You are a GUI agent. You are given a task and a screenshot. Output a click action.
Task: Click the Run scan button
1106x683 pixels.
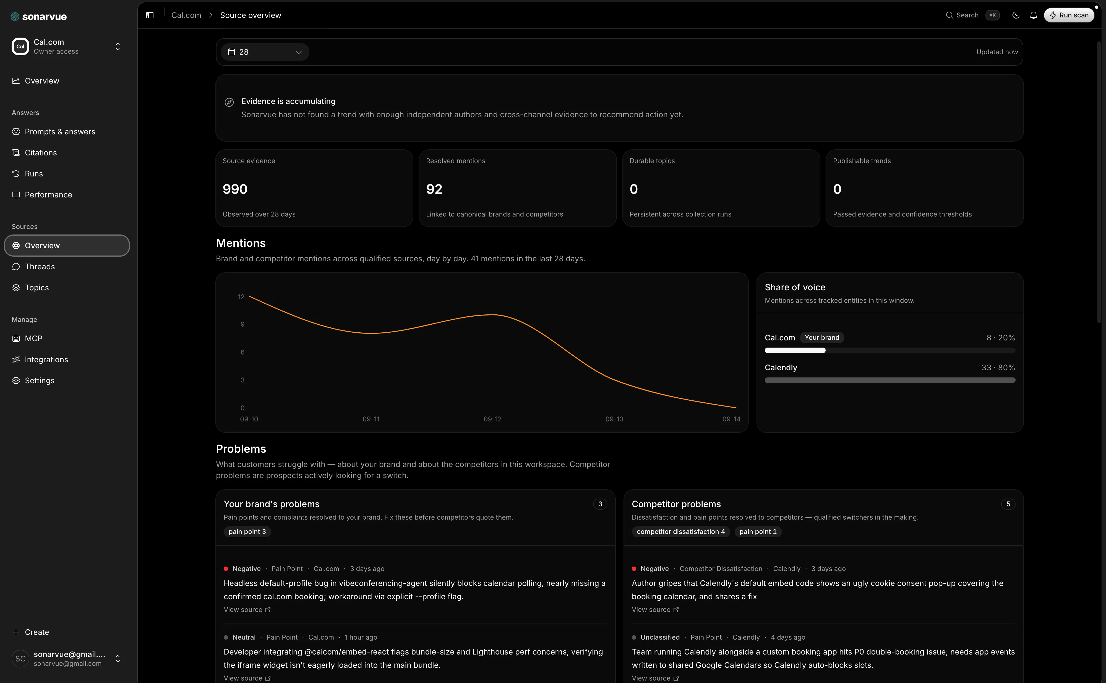point(1069,15)
